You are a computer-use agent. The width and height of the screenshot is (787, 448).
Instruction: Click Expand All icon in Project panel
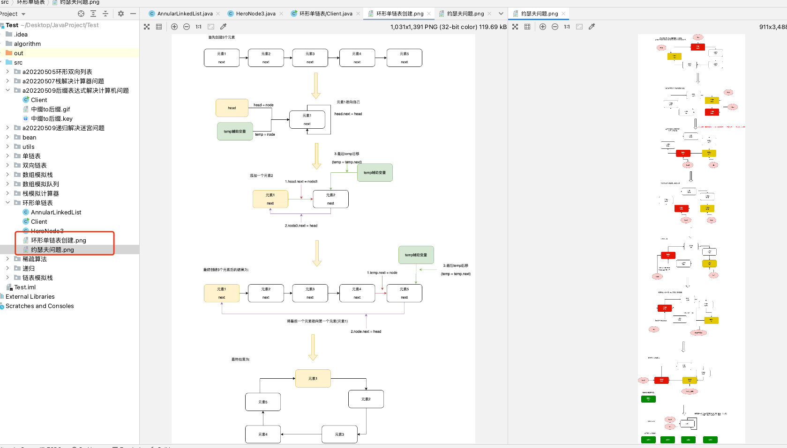(93, 14)
